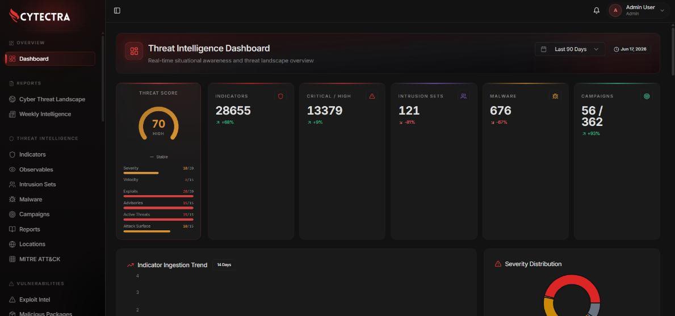Click the threat score gauge showing 70

click(158, 124)
